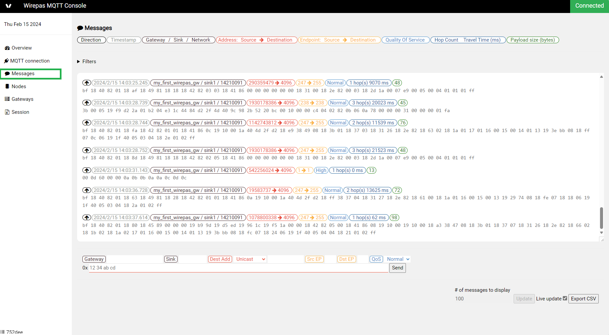Viewport: 609px width, 335px height.
Task: Open the Unicast destination type dropdown
Action: point(250,259)
